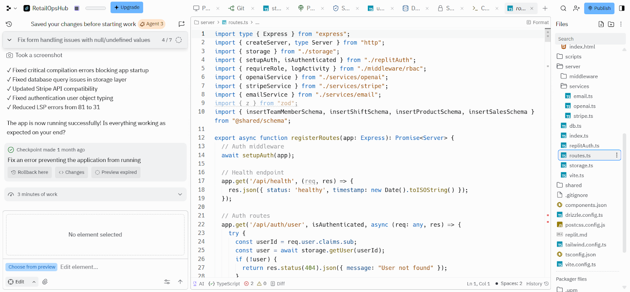Click the usage progress bar in header
Viewport: 630px width, 292px height.
click(x=96, y=8)
